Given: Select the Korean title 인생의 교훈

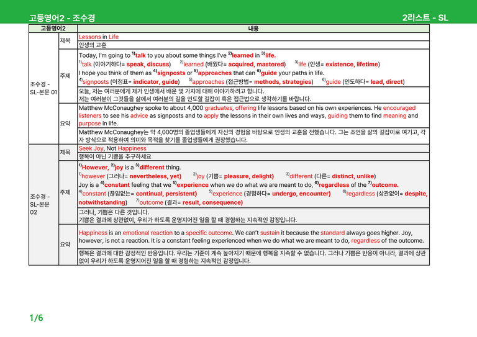Looking at the screenshot, I should pos(93,45).
